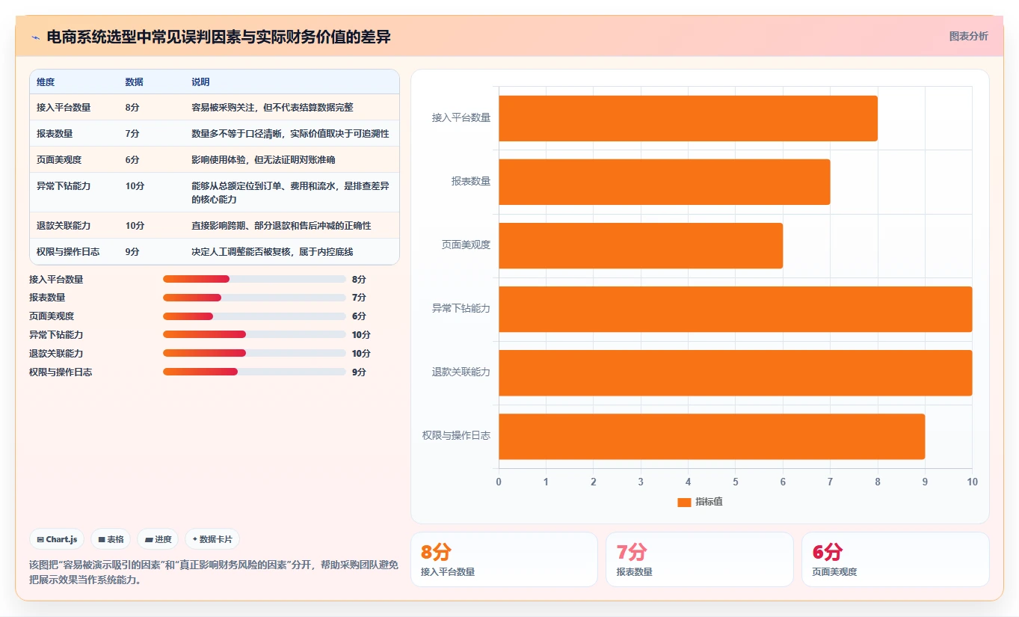Click the 接入平台数量 bar in the chart

click(x=688, y=118)
